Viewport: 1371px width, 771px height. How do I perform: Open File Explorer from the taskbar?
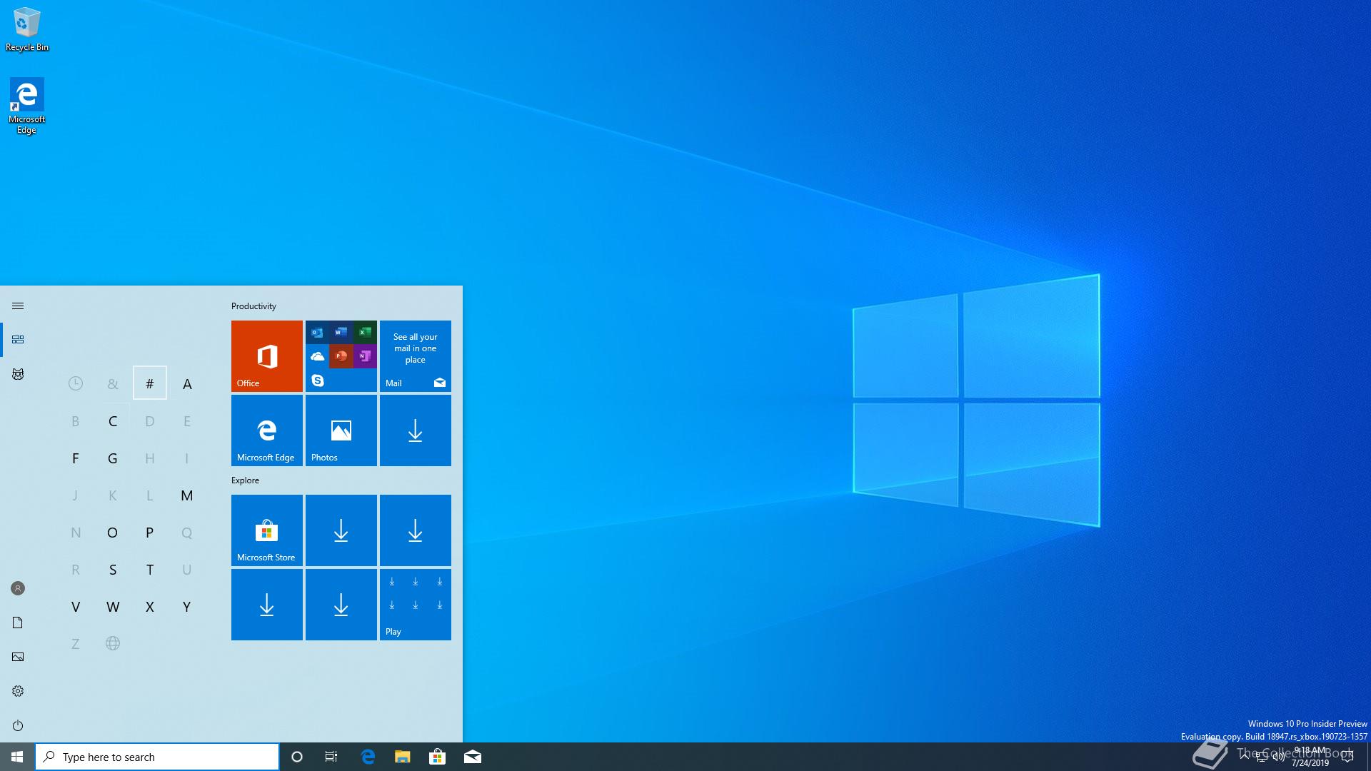(x=403, y=757)
